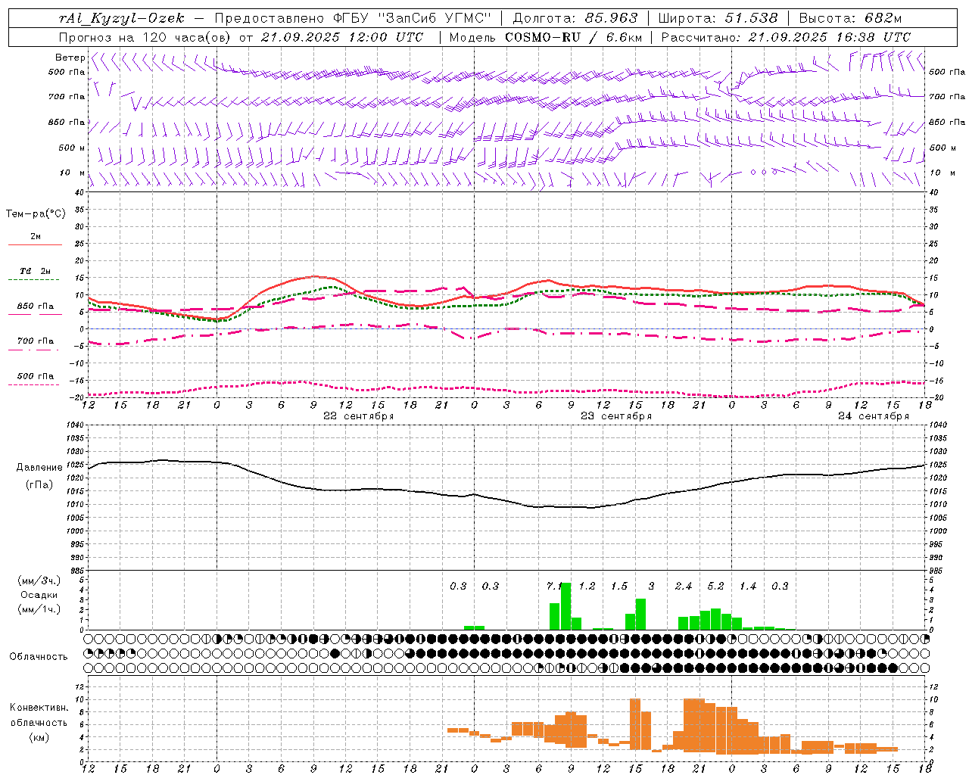Click the Высота: 682м elevation text

pos(850,18)
